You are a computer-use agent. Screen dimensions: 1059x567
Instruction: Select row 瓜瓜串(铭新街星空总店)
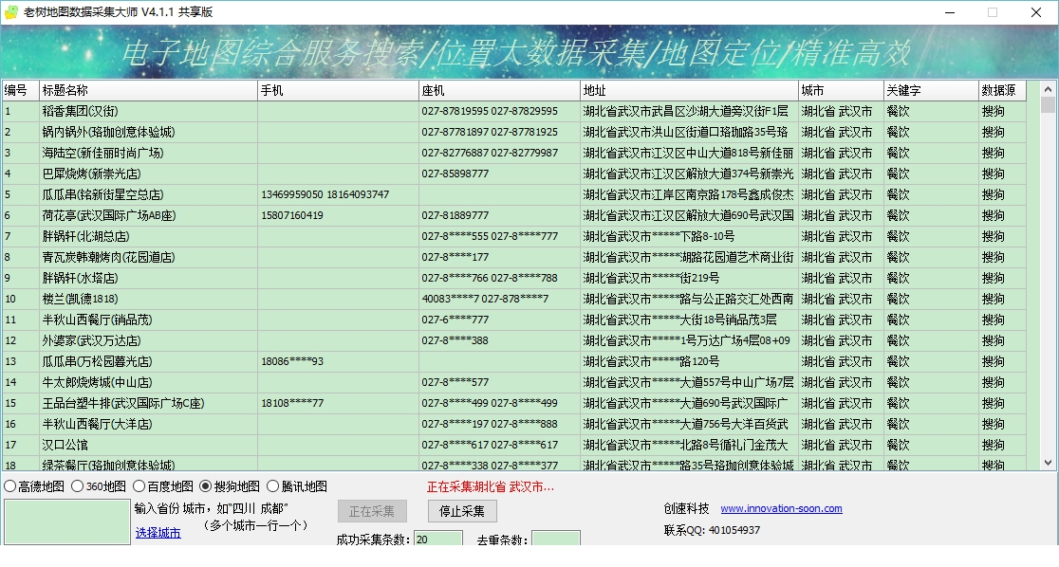click(x=513, y=195)
